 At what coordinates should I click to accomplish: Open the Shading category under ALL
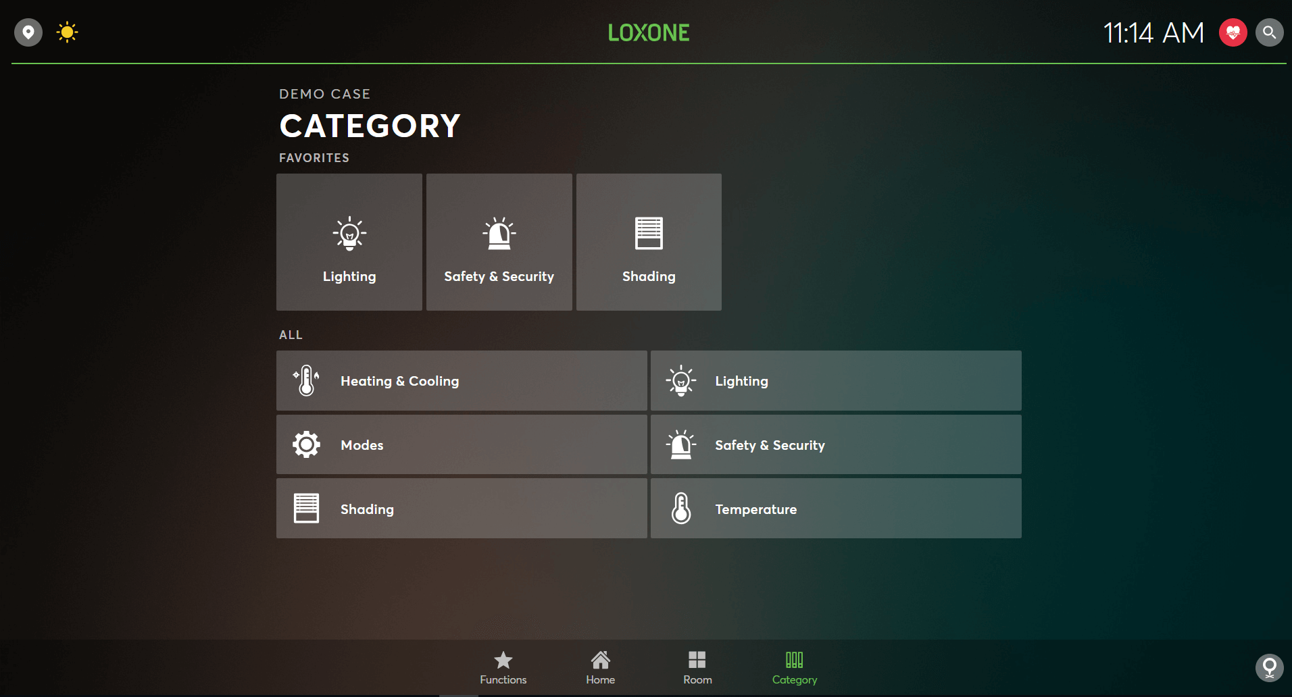pos(462,509)
